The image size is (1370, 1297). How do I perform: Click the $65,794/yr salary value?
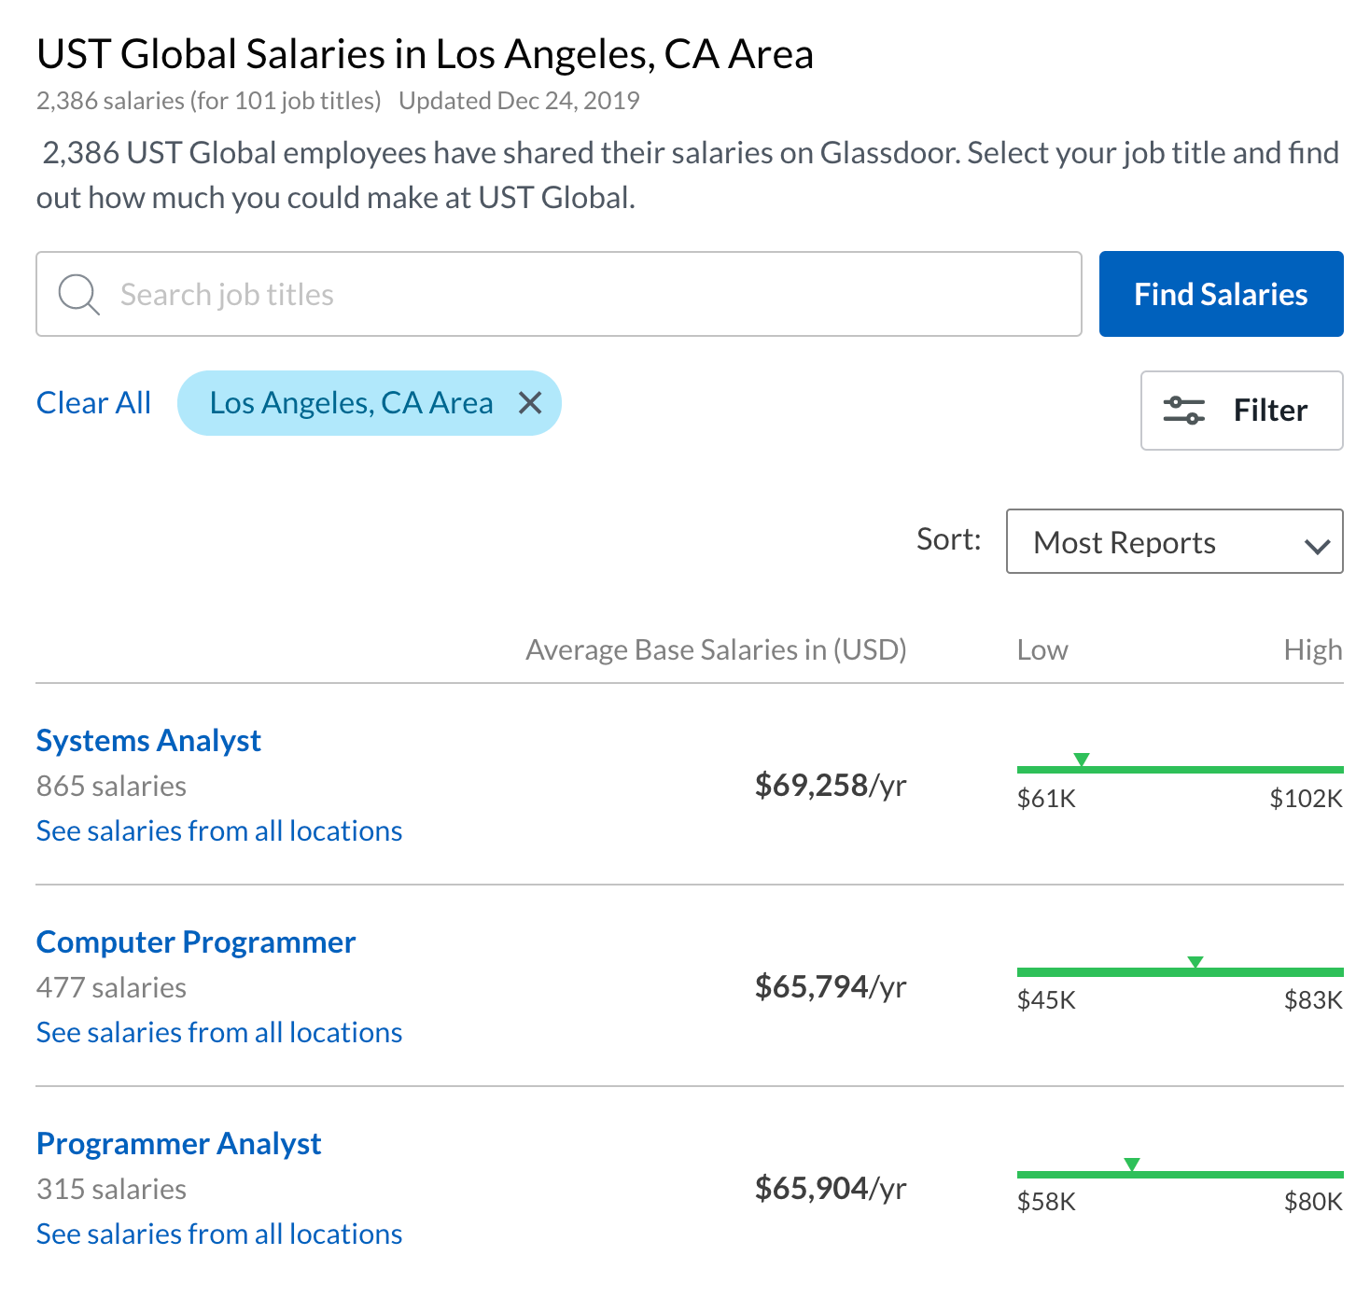(831, 987)
